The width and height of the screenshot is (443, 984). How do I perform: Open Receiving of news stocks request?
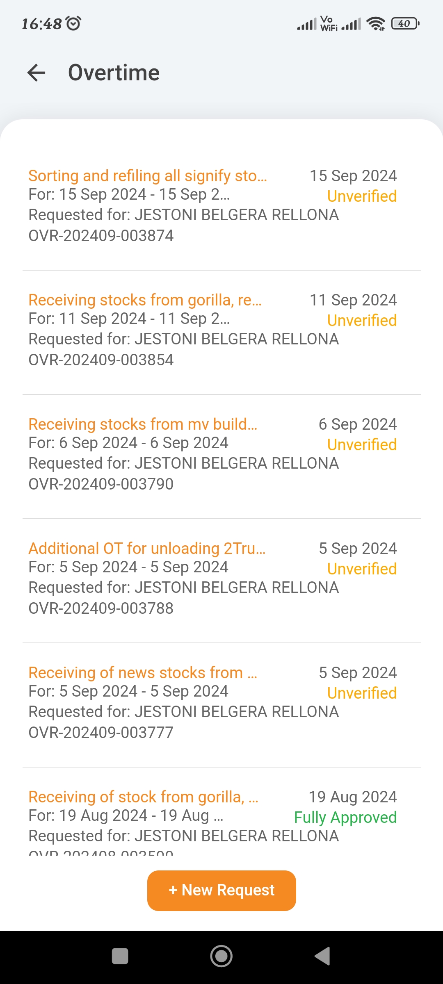pos(143,673)
